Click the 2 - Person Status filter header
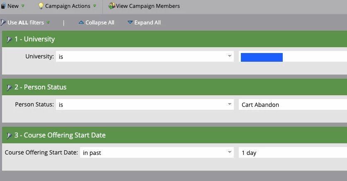 pyautogui.click(x=175, y=87)
